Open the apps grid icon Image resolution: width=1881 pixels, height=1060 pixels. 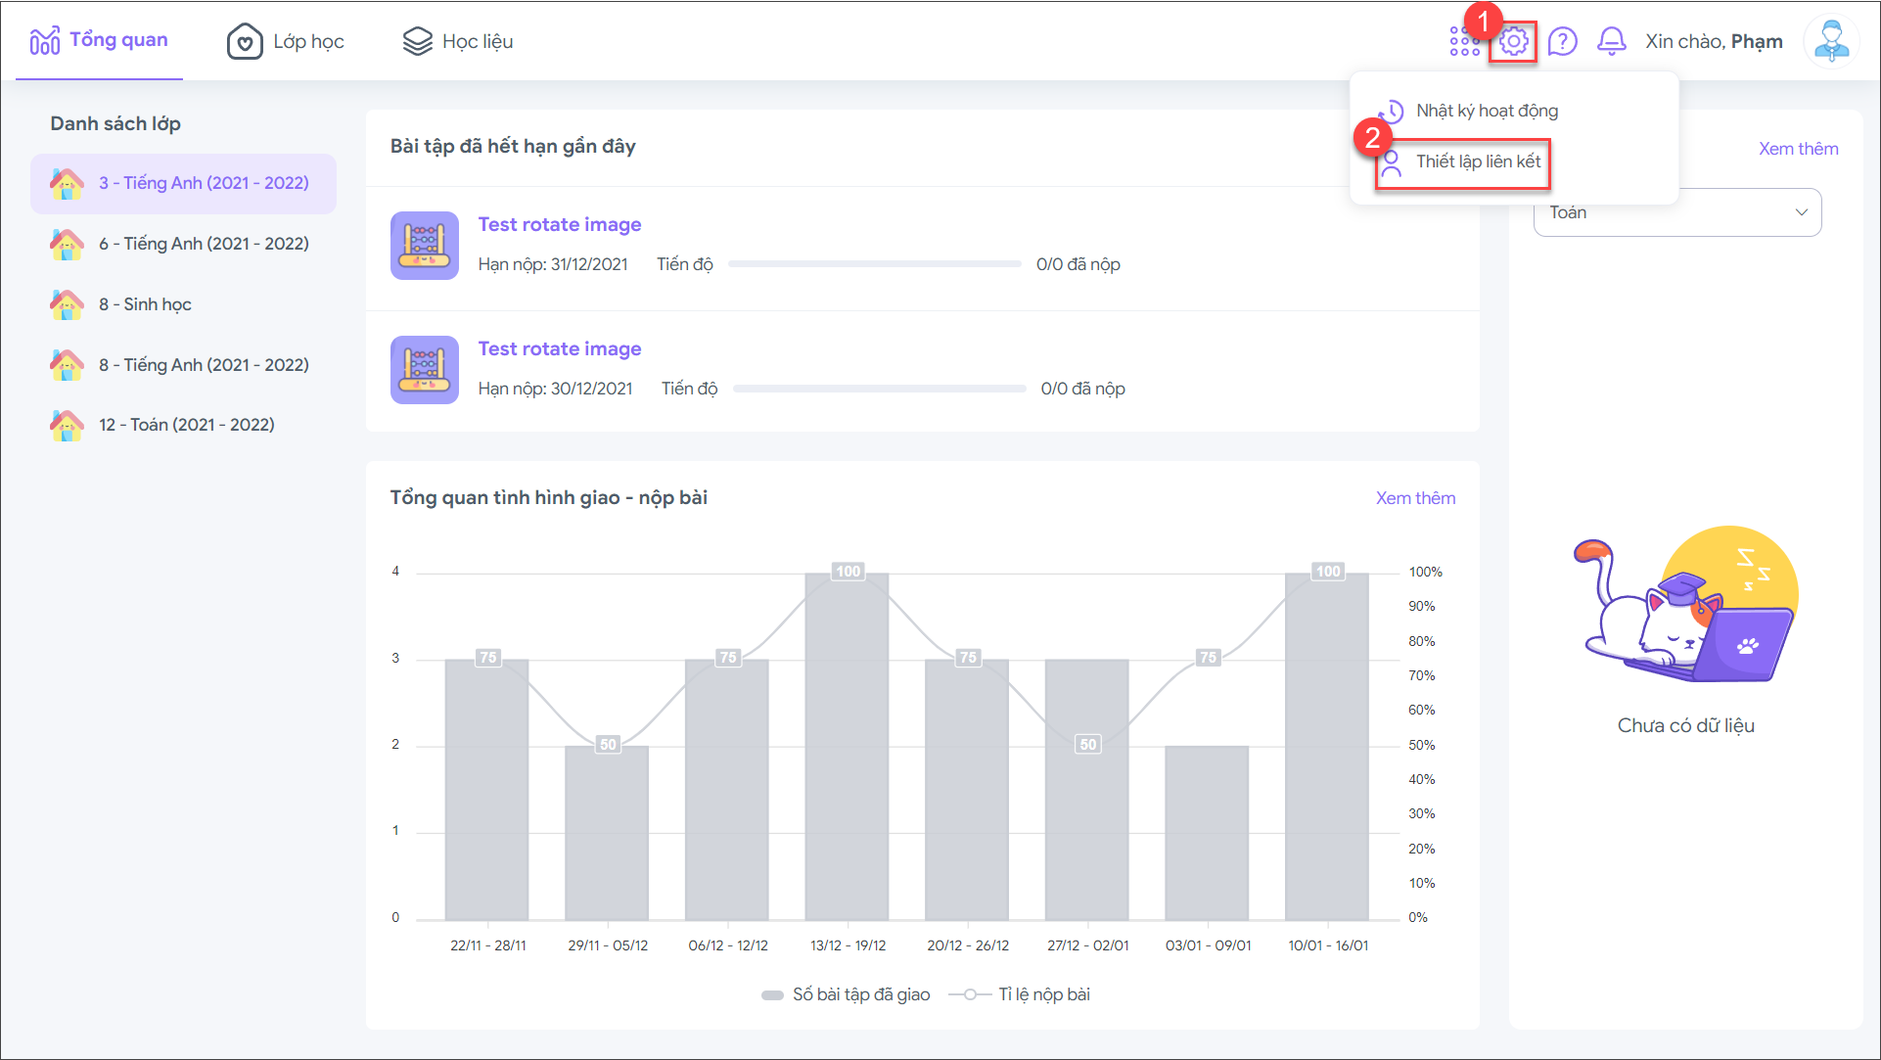tap(1464, 42)
